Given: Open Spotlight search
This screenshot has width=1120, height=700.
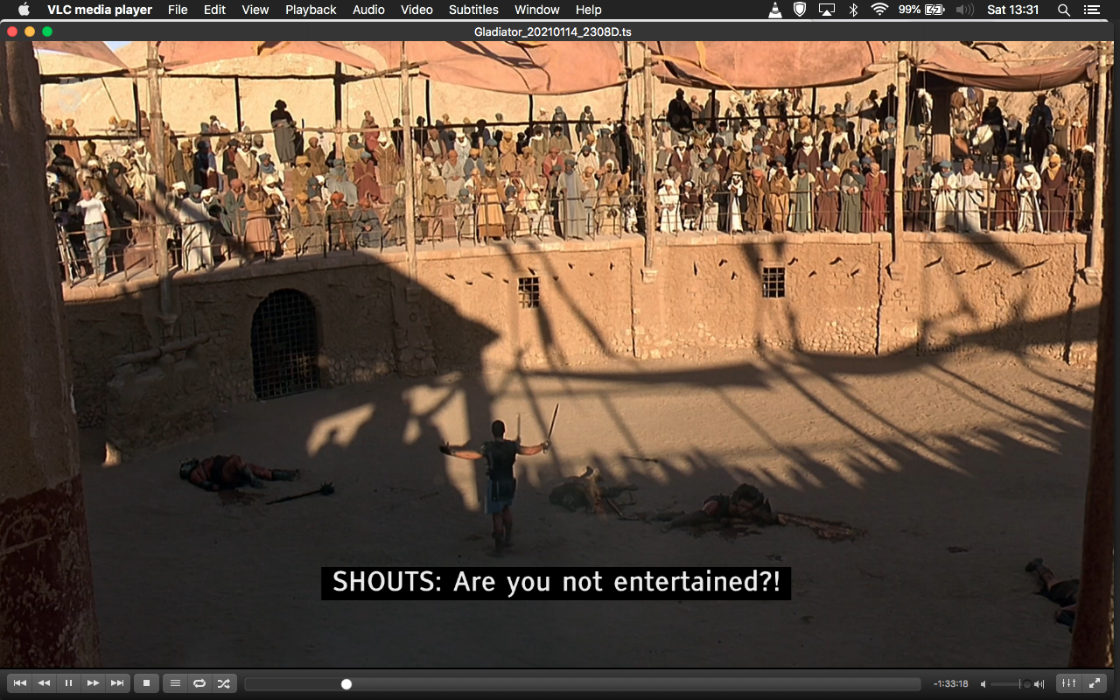Looking at the screenshot, I should coord(1064,10).
